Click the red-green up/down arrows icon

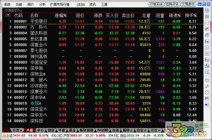[207, 86]
